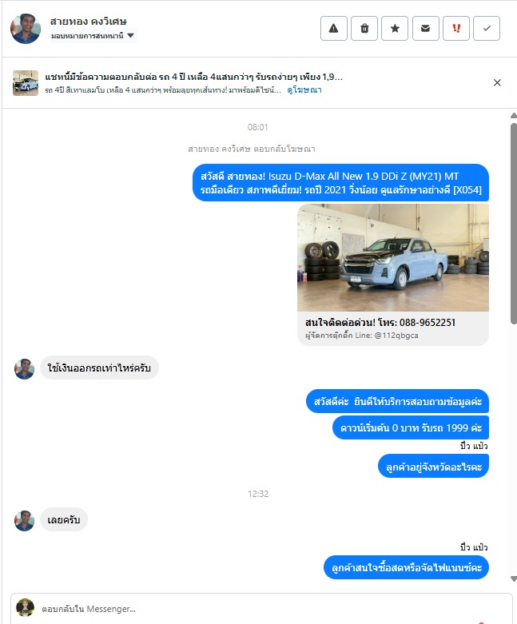Click the customer avatar next to เลยครับ
517x624 pixels.
(x=24, y=520)
